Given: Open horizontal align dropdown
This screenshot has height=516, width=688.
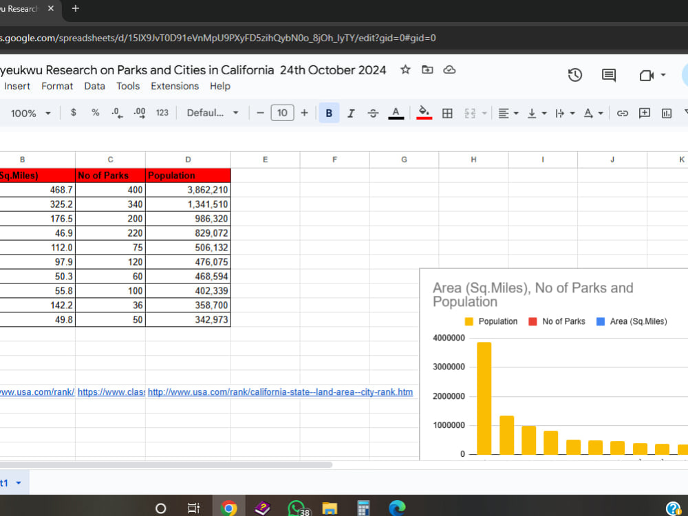Looking at the screenshot, I should (x=508, y=114).
